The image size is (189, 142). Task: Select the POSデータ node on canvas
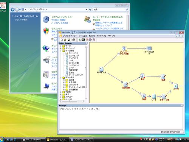tap(101, 69)
